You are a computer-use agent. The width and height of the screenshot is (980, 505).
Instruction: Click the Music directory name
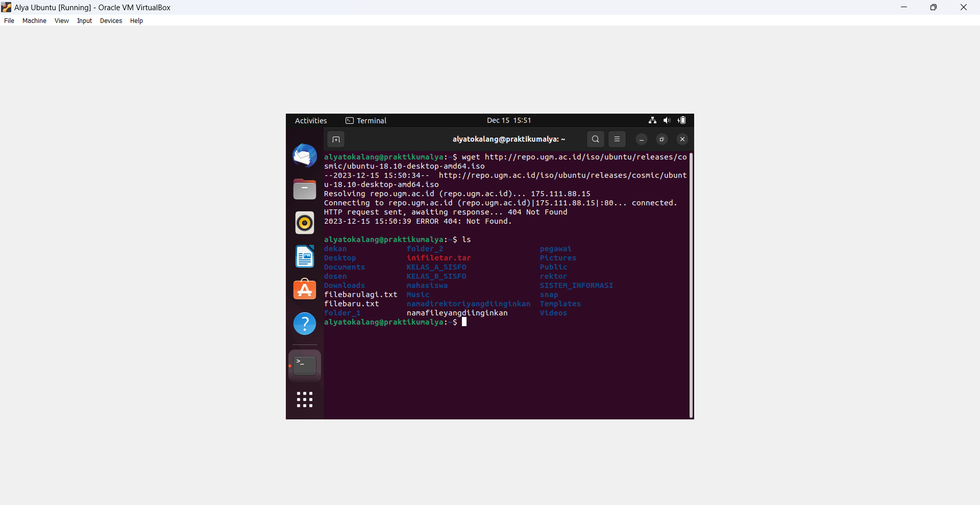(418, 295)
